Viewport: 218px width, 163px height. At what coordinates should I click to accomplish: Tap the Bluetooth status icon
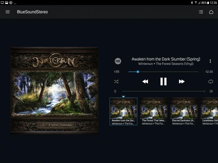click(192, 3)
